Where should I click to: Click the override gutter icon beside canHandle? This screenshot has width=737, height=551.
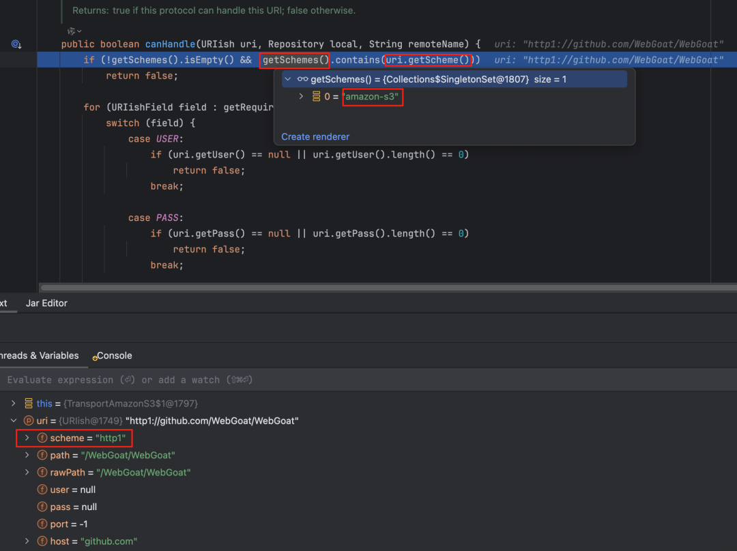[16, 44]
